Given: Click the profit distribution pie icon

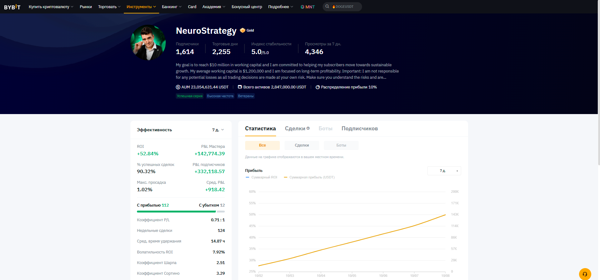Looking at the screenshot, I should (x=318, y=87).
